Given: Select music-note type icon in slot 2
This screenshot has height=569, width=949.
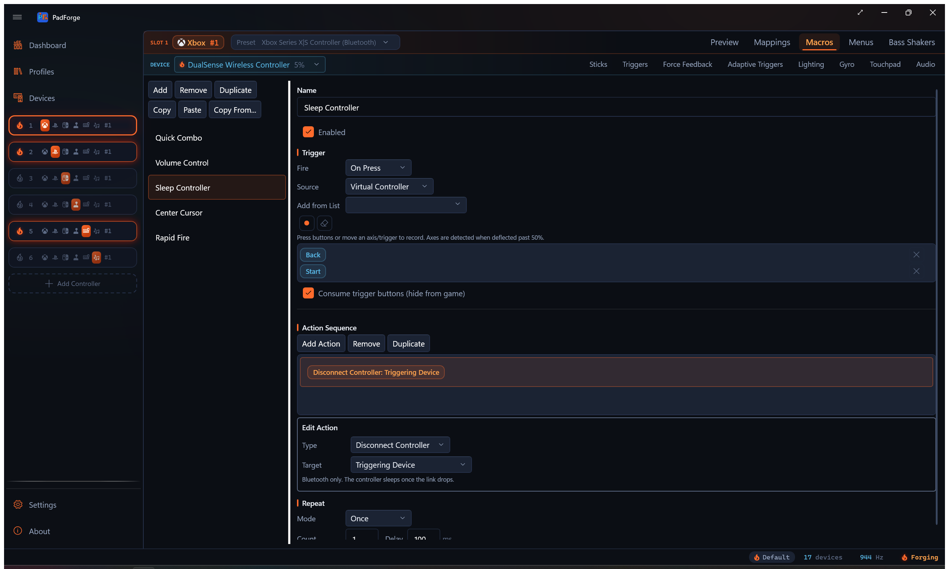Looking at the screenshot, I should click(97, 152).
